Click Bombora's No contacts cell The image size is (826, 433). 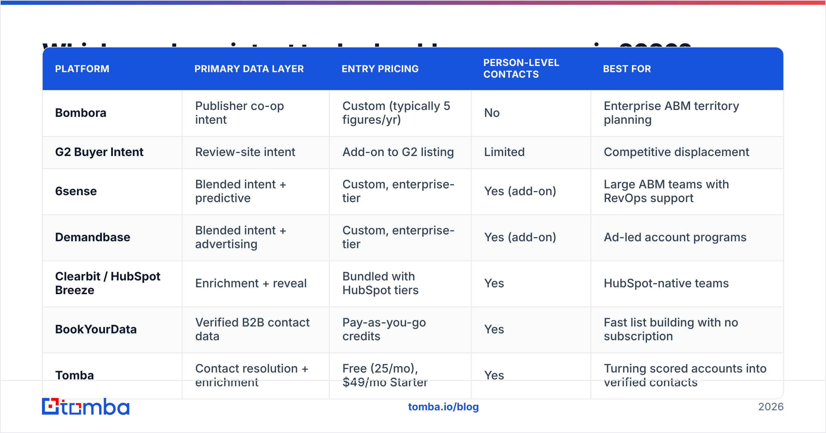pos(531,113)
